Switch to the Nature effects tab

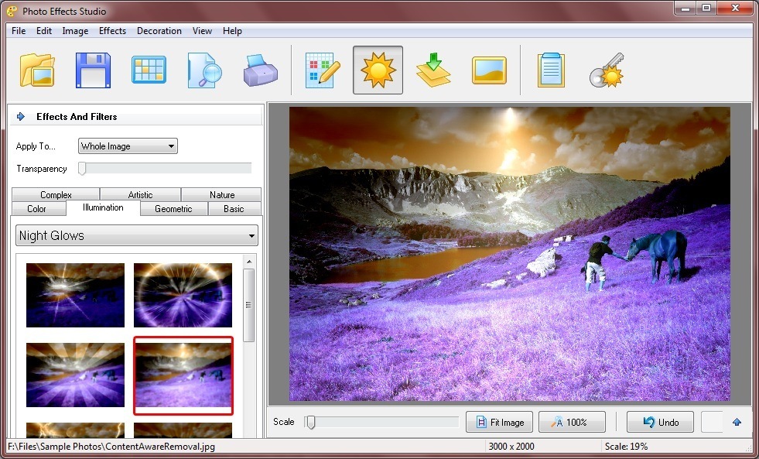(221, 194)
